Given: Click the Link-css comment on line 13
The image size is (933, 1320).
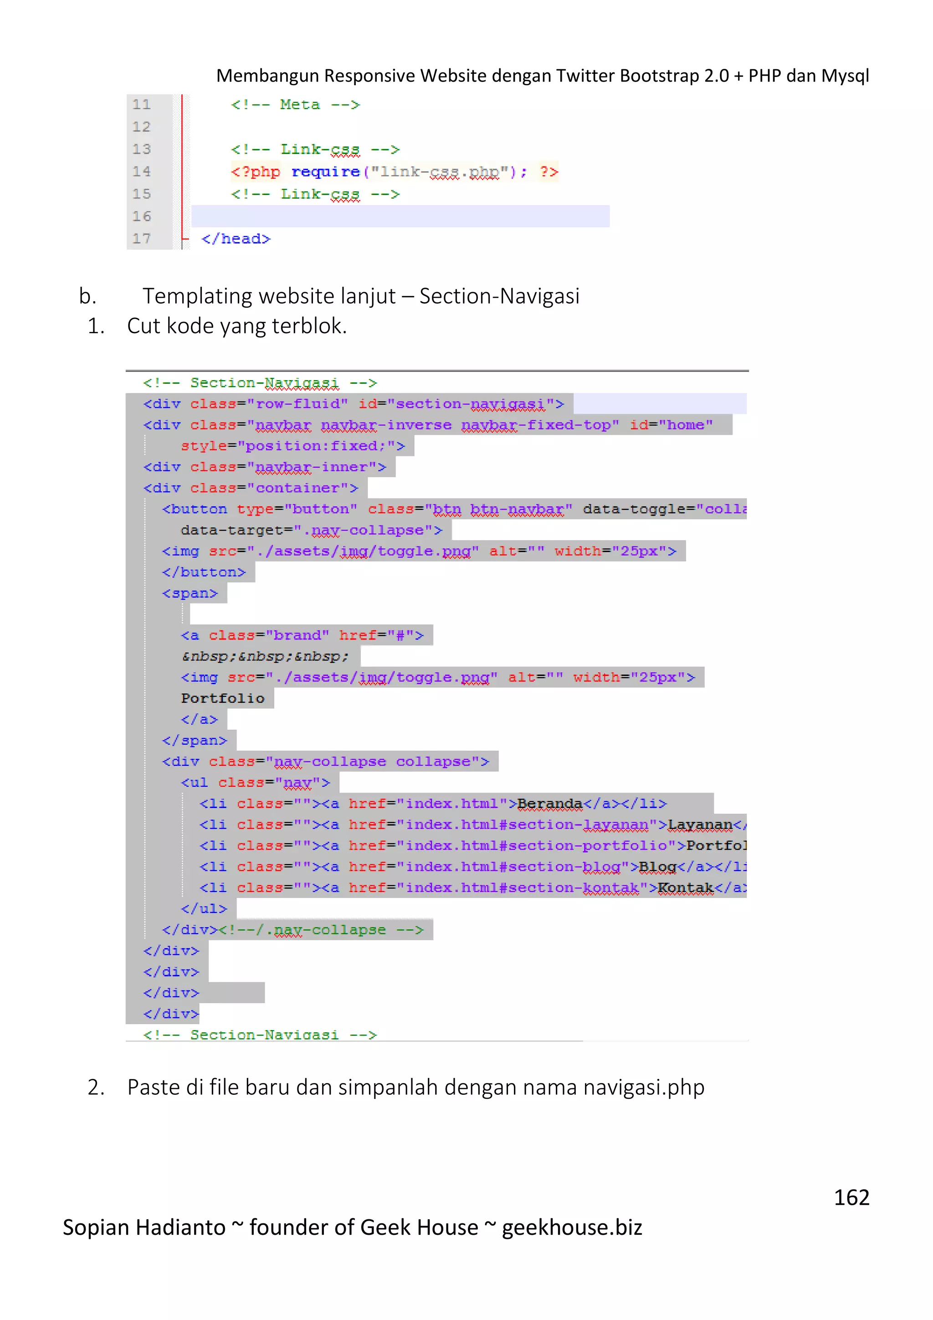Looking at the screenshot, I should 315,150.
